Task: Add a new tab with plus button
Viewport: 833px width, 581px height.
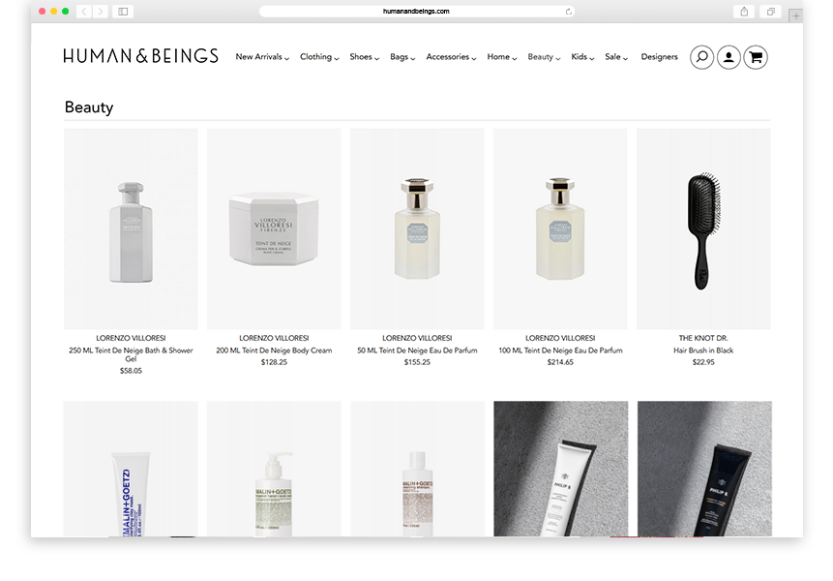Action: click(796, 15)
